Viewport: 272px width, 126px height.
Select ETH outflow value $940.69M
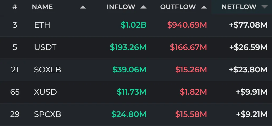187,25
